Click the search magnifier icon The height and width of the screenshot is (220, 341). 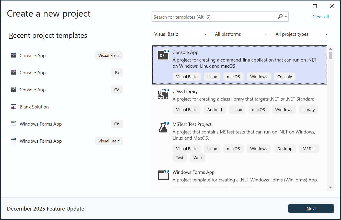(x=280, y=17)
